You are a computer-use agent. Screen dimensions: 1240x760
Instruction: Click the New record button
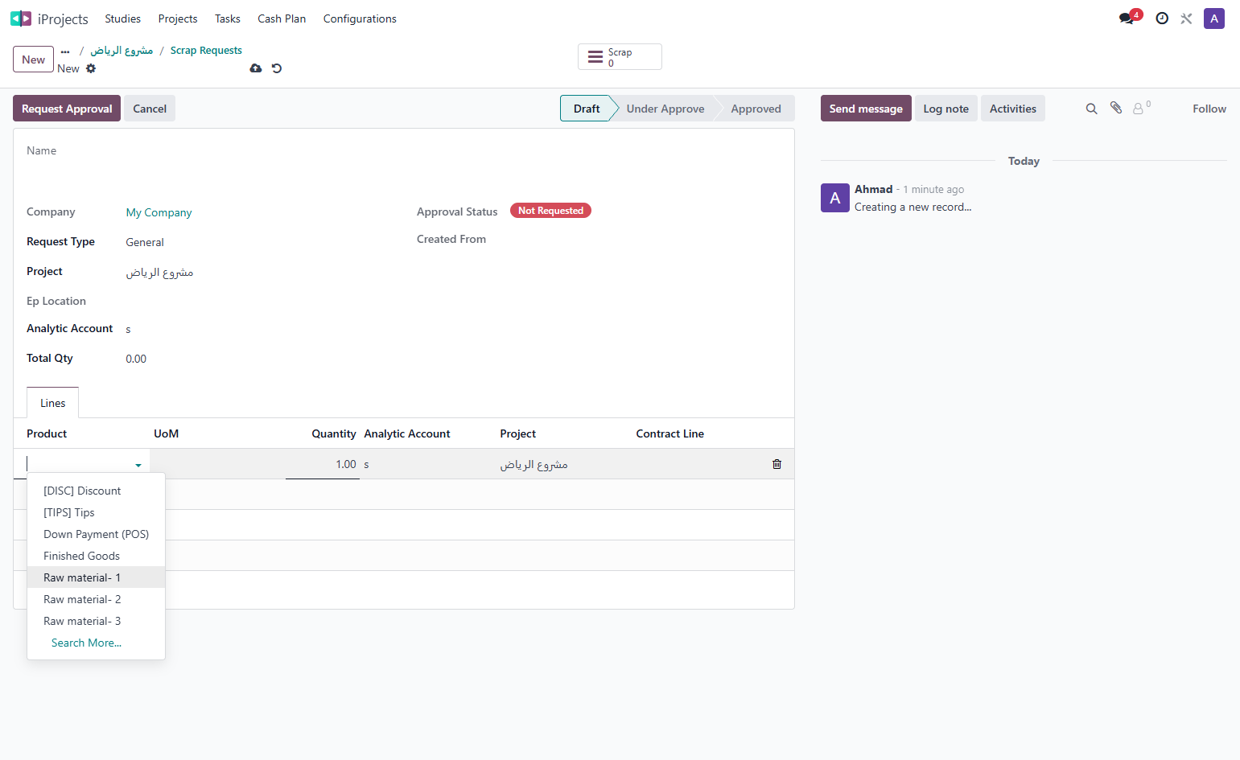tap(34, 60)
